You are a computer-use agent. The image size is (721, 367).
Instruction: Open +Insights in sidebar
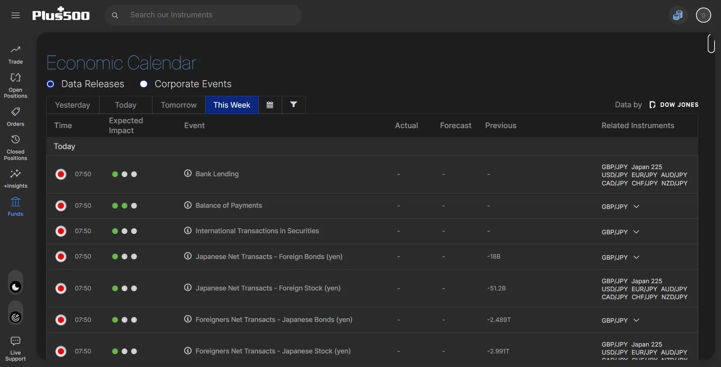click(x=15, y=179)
